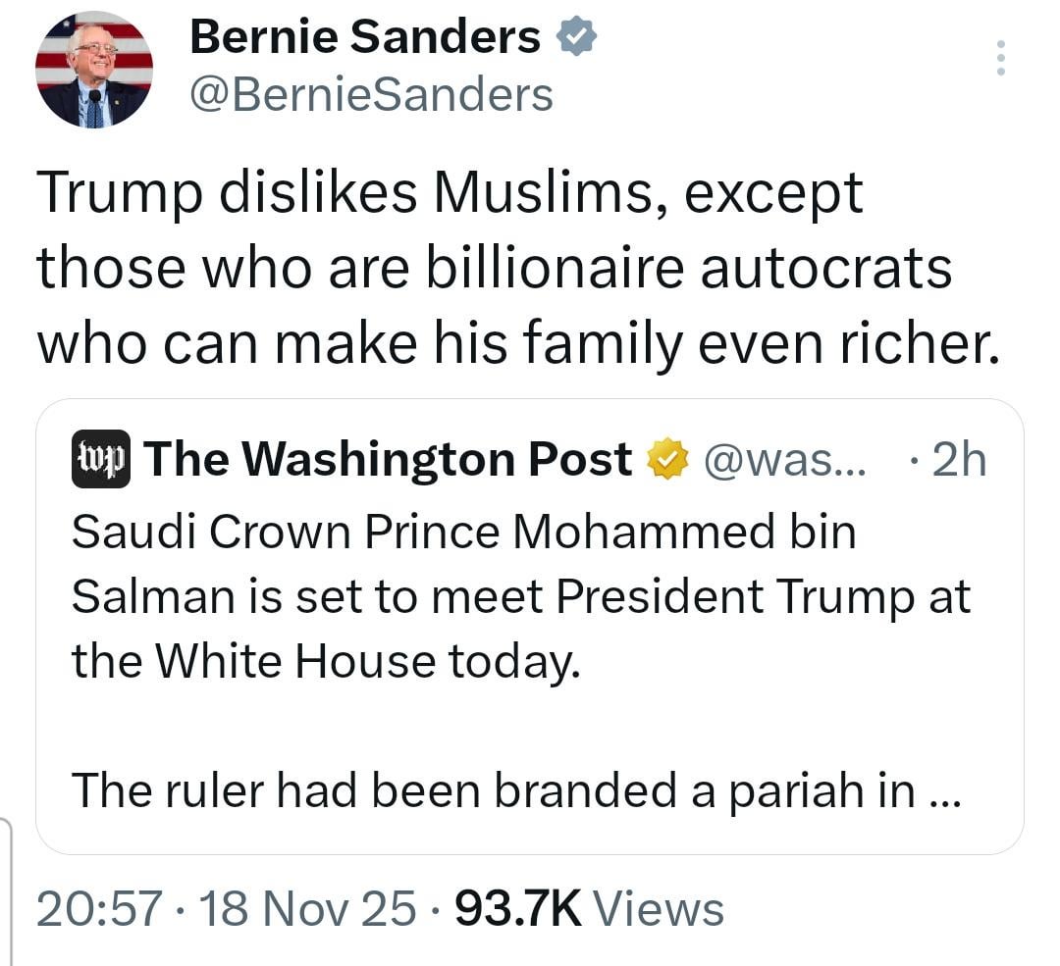Click the @BernieSanders handle
Image resolution: width=1060 pixels, height=966 pixels.
coord(370,95)
